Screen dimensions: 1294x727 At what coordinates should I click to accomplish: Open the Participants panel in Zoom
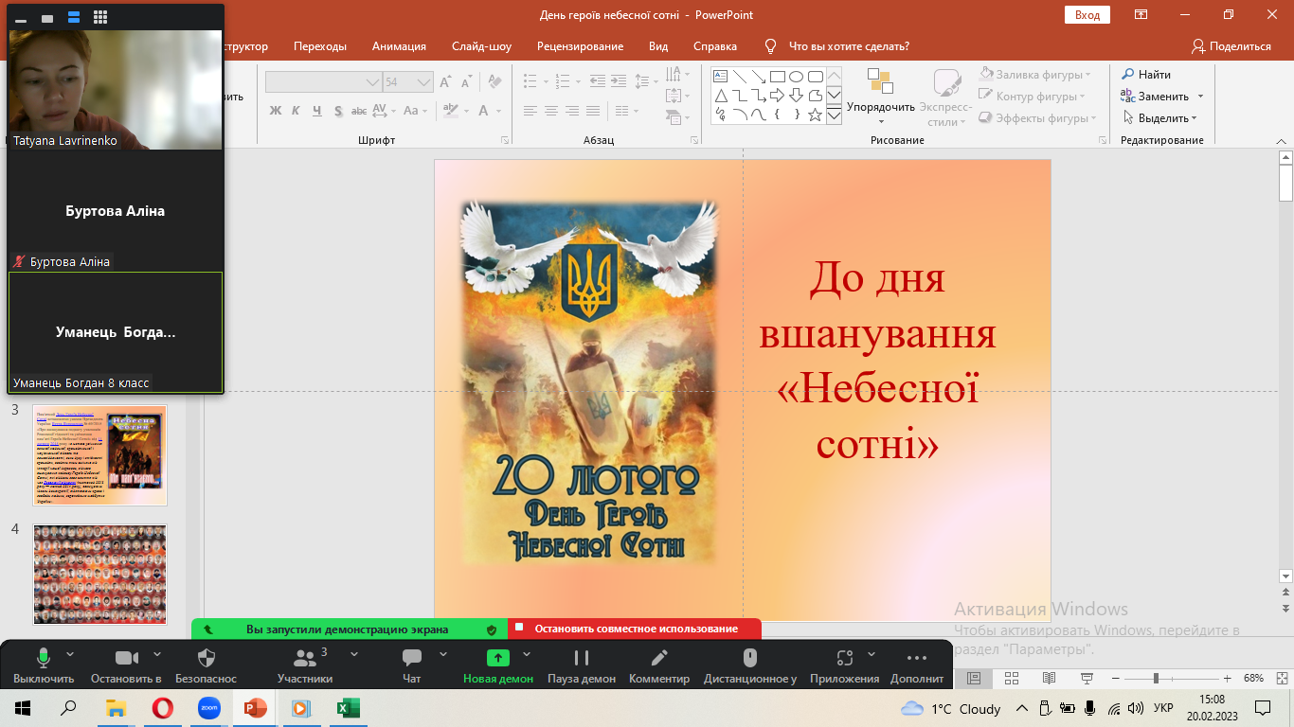tap(305, 659)
